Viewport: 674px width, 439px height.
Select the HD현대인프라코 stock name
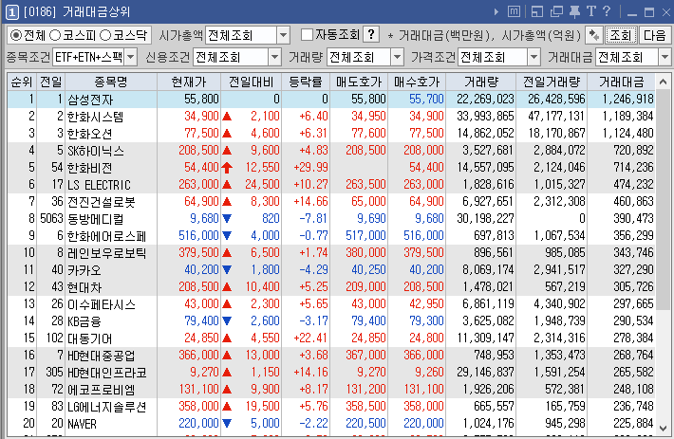click(x=106, y=373)
